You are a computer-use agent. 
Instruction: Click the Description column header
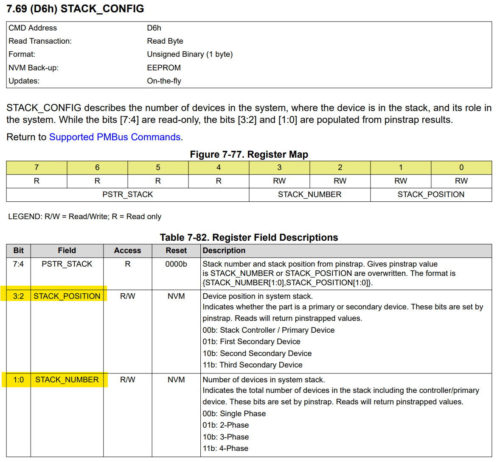pos(224,250)
